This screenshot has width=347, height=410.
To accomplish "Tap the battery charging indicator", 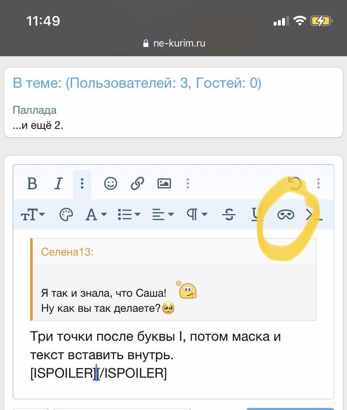I will click(x=321, y=21).
